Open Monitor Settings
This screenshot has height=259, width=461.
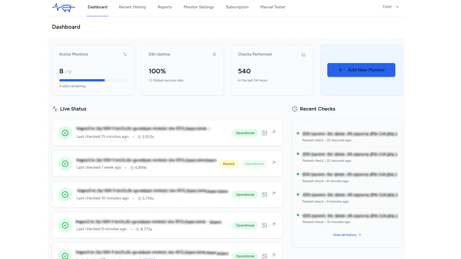click(x=199, y=7)
